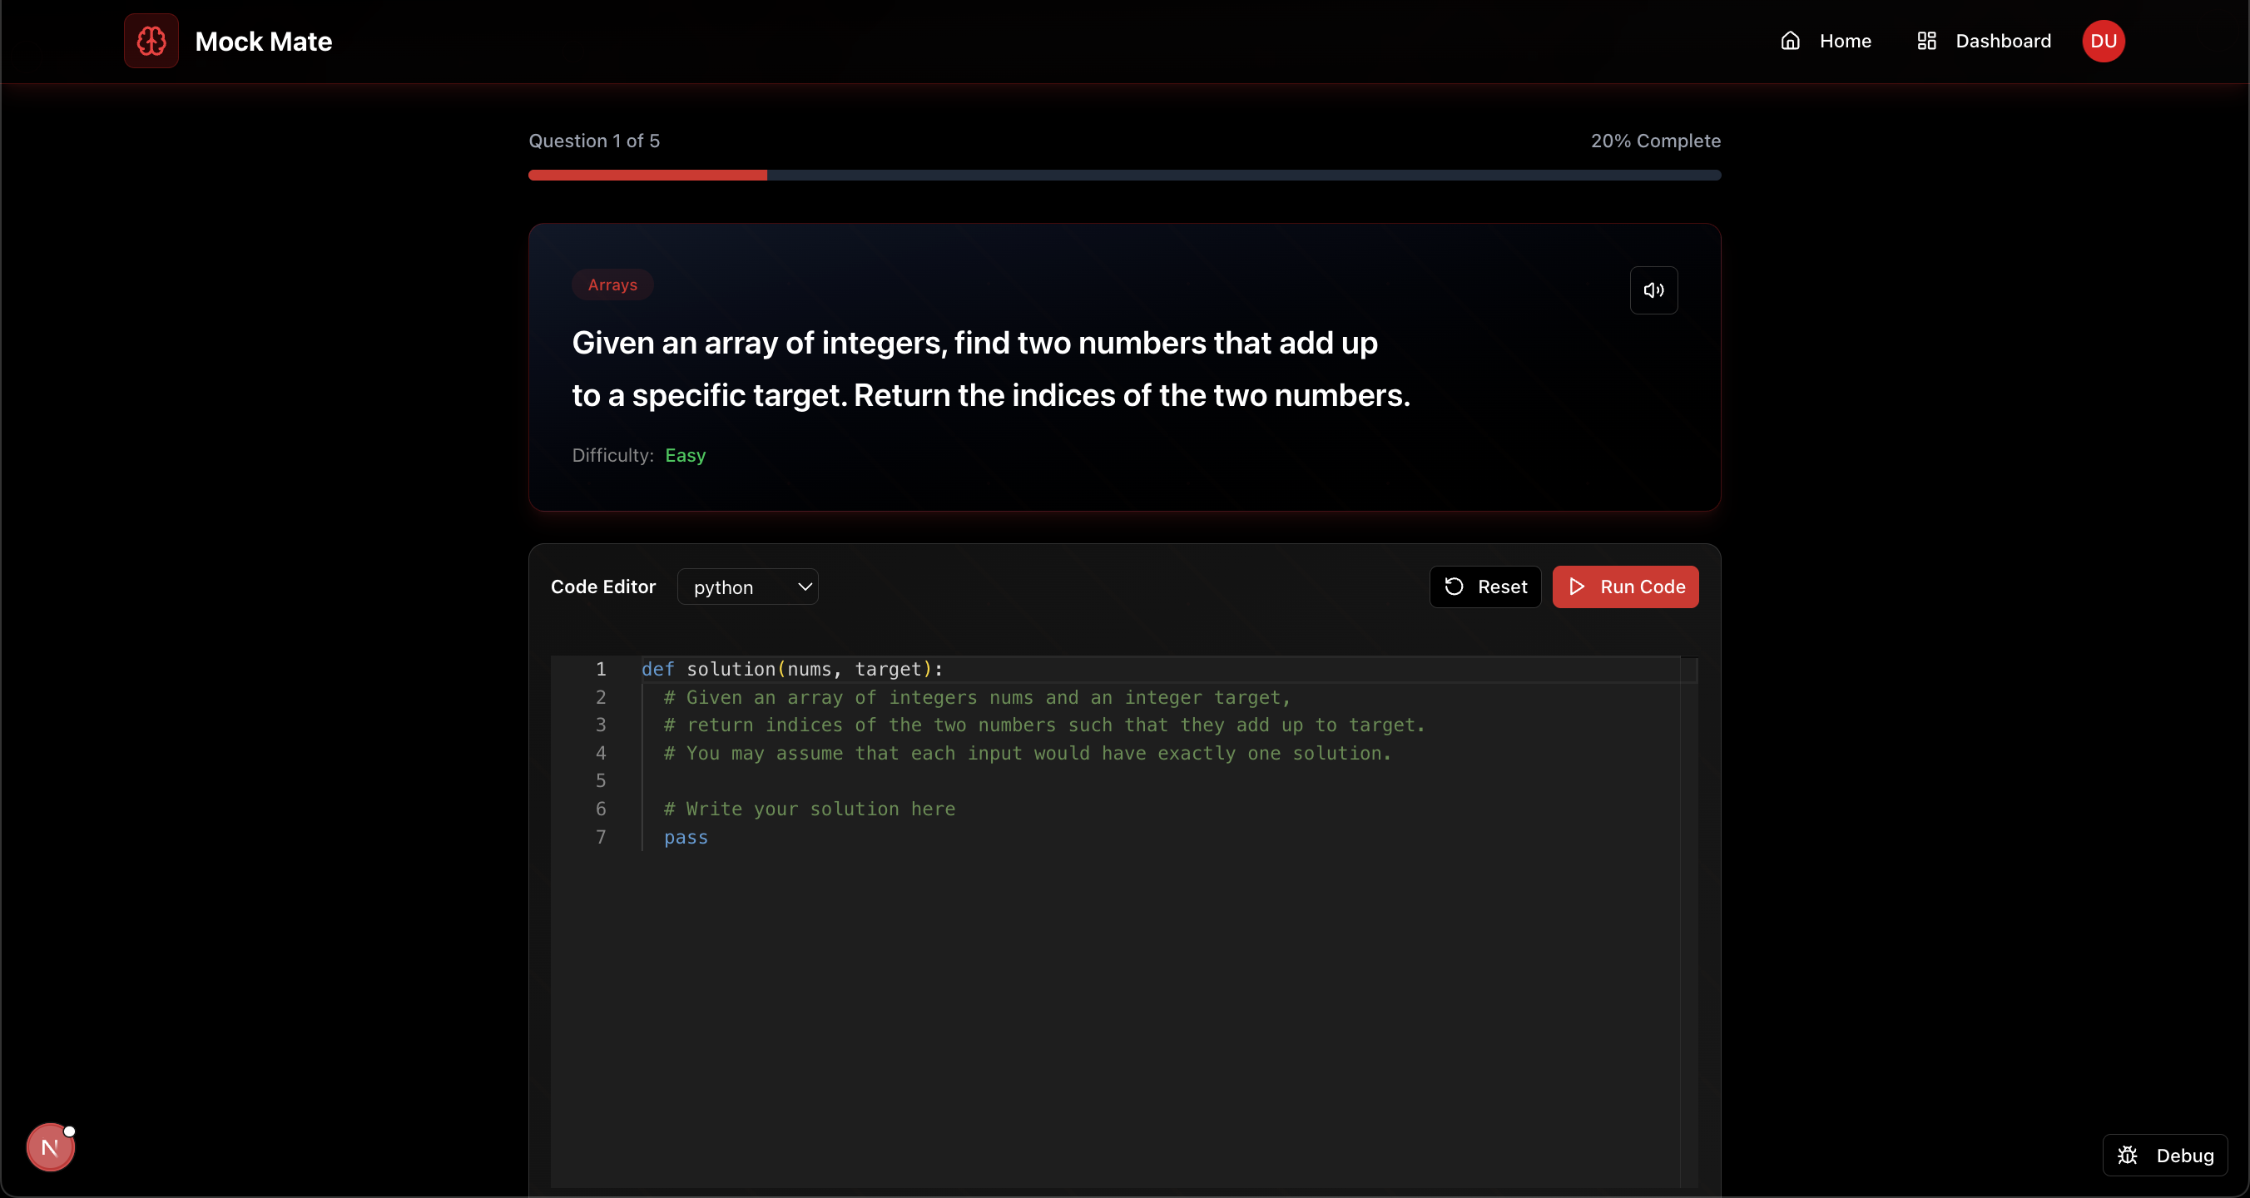The height and width of the screenshot is (1198, 2250).
Task: Click the Debug bug icon
Action: click(2128, 1156)
